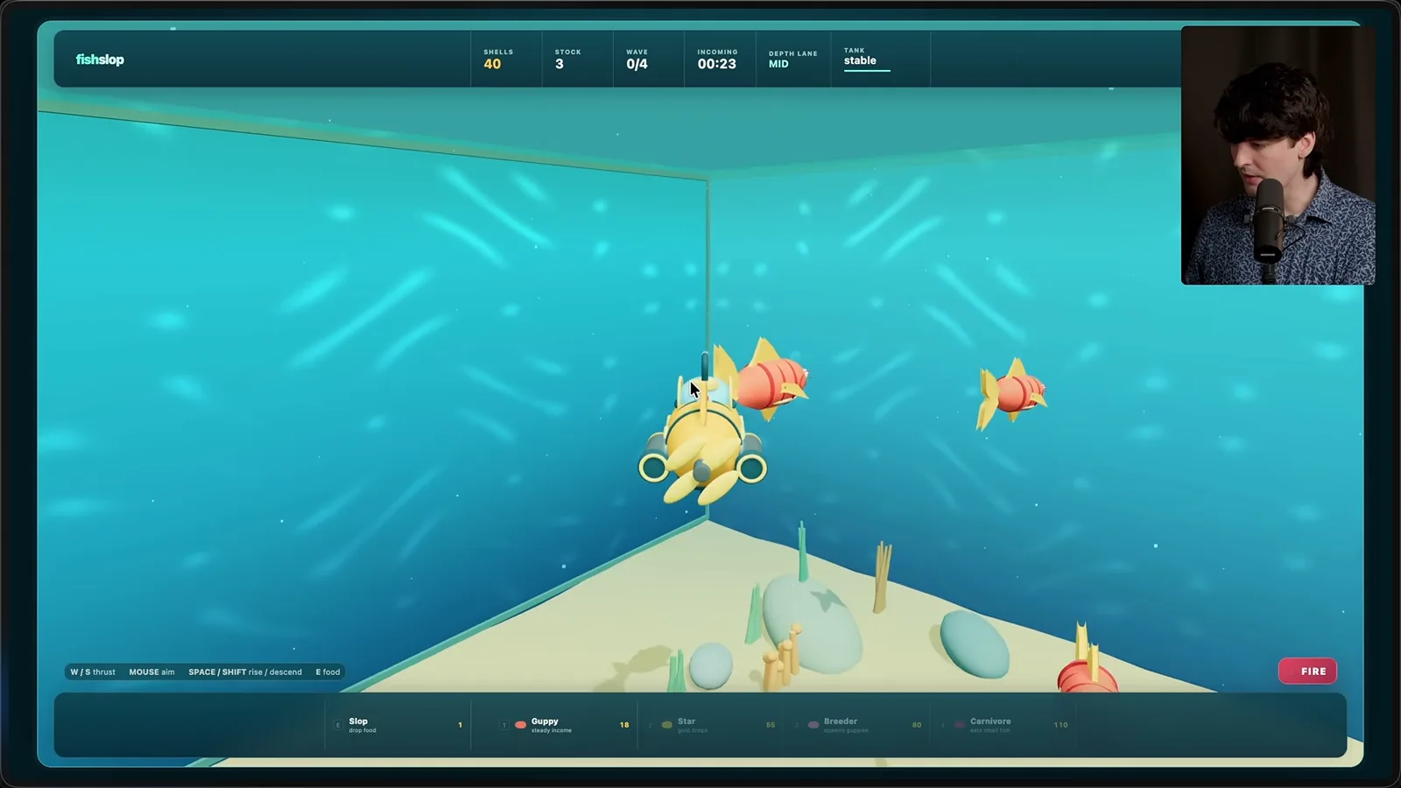Screen dimensions: 1401x788
Task: Click the E key badge beside Slop
Action: (x=338, y=725)
